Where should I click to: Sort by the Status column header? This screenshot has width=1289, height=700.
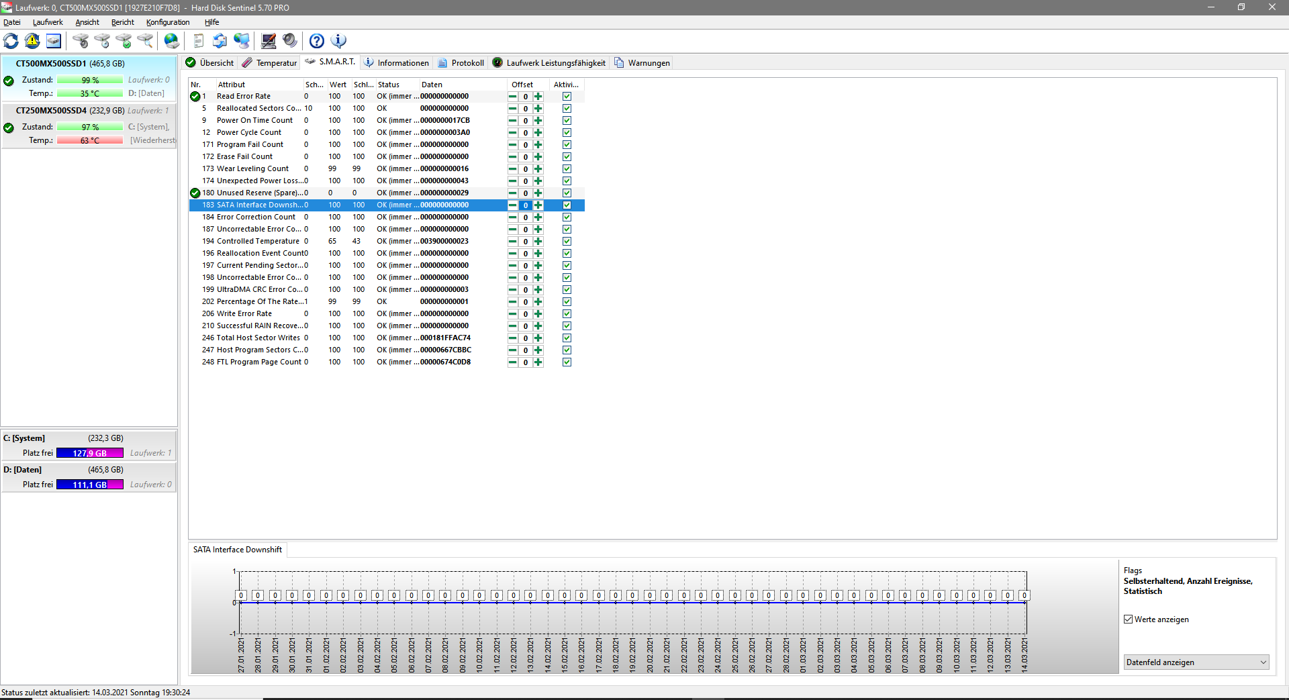[x=397, y=85]
